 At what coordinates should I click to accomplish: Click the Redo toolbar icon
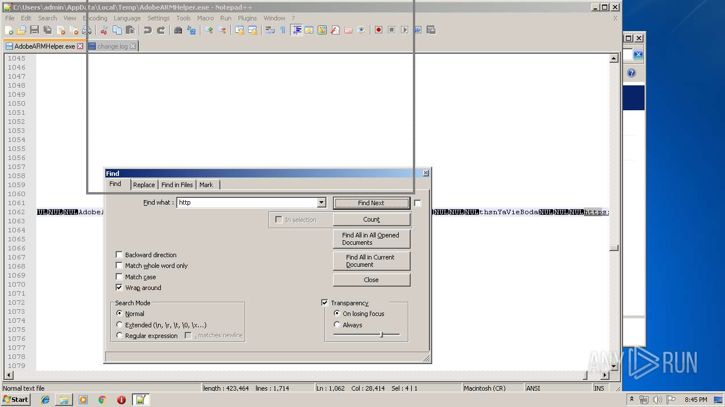pos(161,30)
